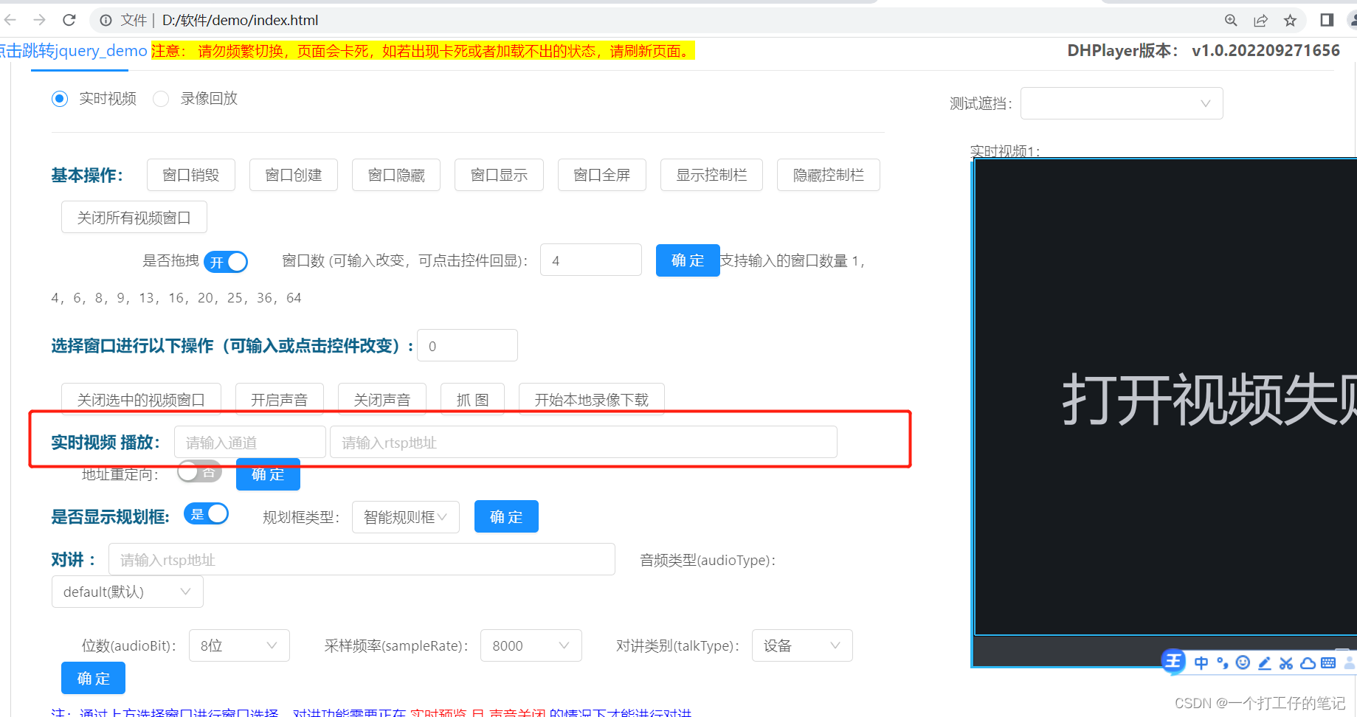The image size is (1357, 717).
Task: Open IME emoji smiley panel
Action: (1243, 662)
